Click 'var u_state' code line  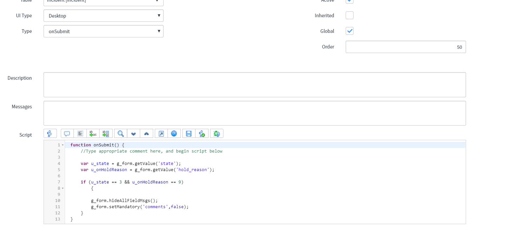(x=131, y=164)
